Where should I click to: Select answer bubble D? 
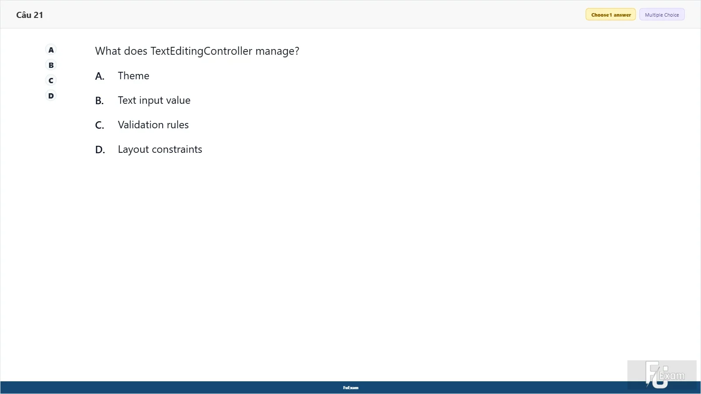(x=51, y=96)
